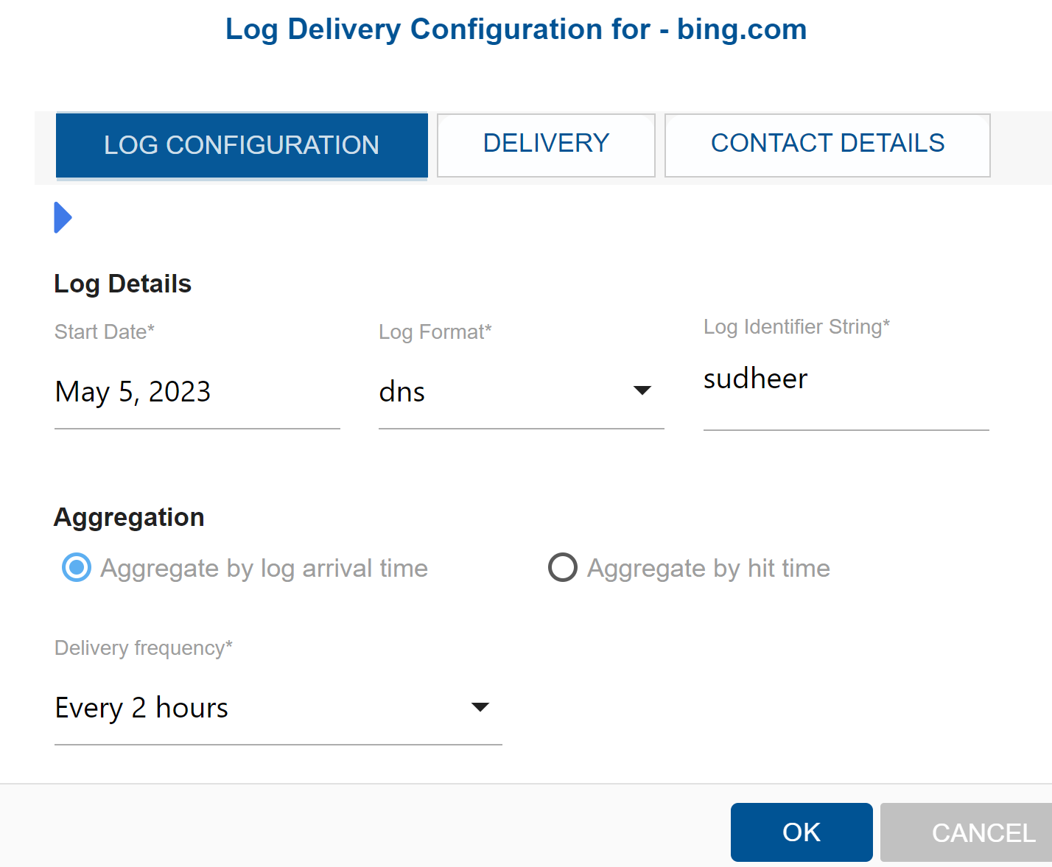The width and height of the screenshot is (1052, 867).
Task: Switch to the DELIVERY tab
Action: pos(546,144)
